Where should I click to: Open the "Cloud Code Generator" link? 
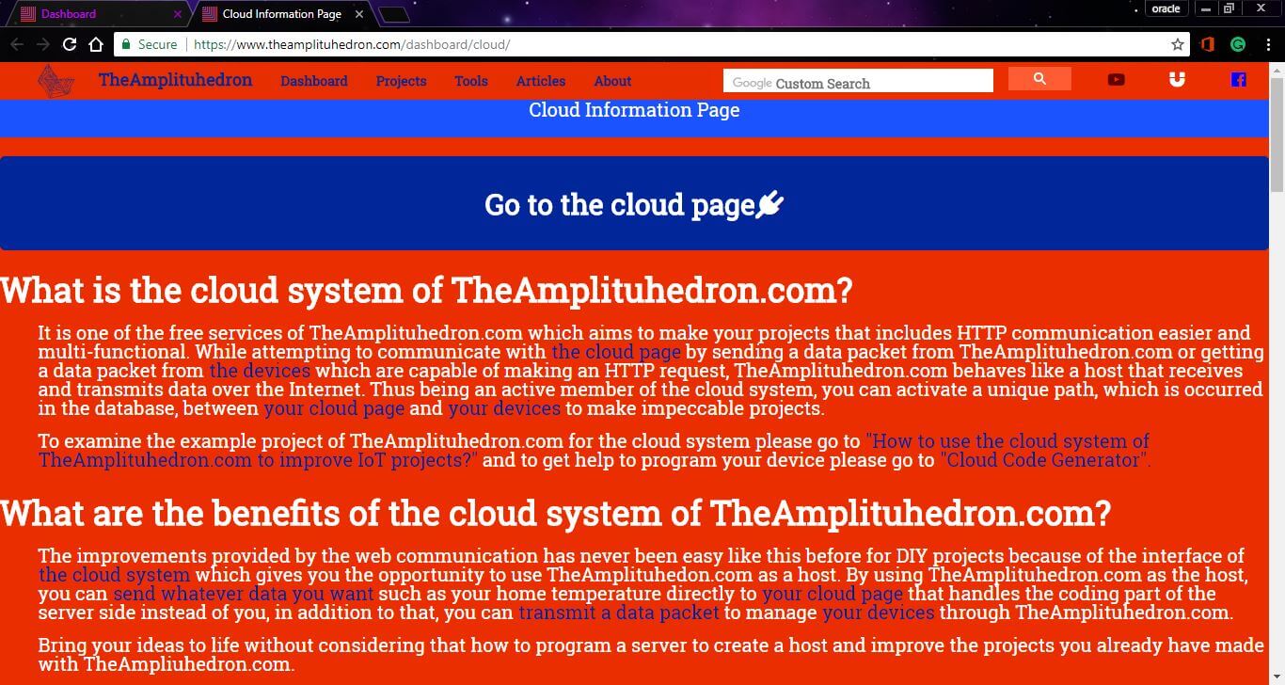pyautogui.click(x=1045, y=460)
